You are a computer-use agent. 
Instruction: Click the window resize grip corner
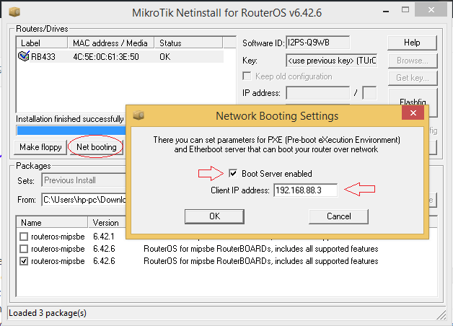(441, 315)
